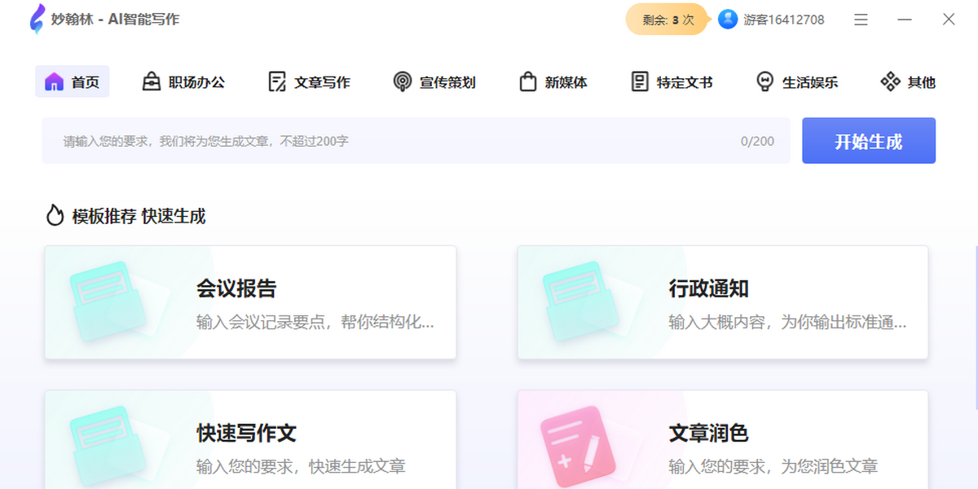Viewport: 978px width, 489px height.
Task: Click the document pencil icon for 文章写作
Action: (x=277, y=81)
